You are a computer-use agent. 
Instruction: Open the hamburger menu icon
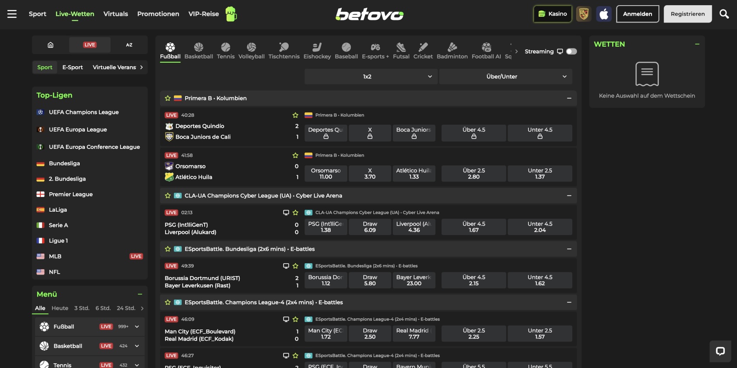(12, 14)
